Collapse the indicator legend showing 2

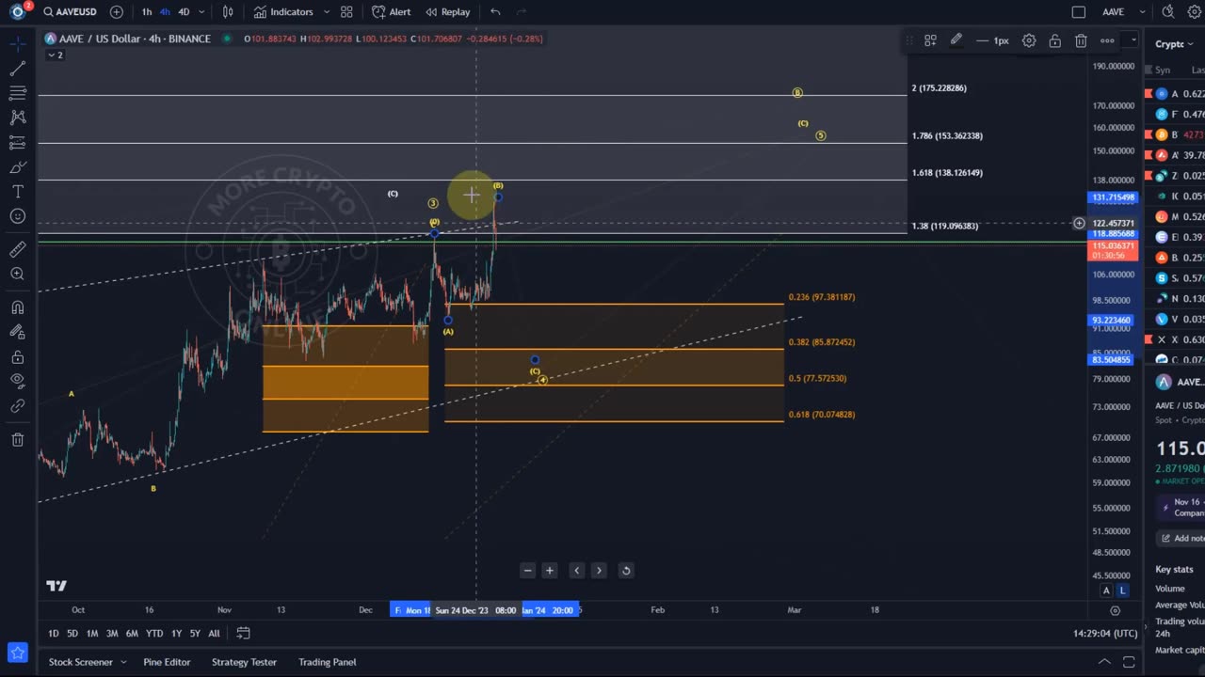point(56,55)
